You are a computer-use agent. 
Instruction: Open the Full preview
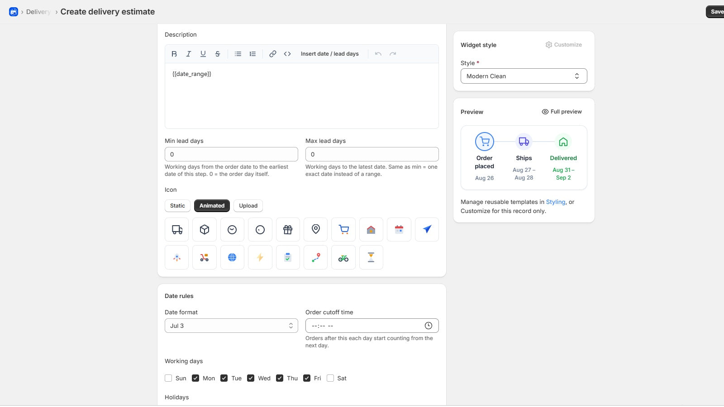tap(562, 112)
